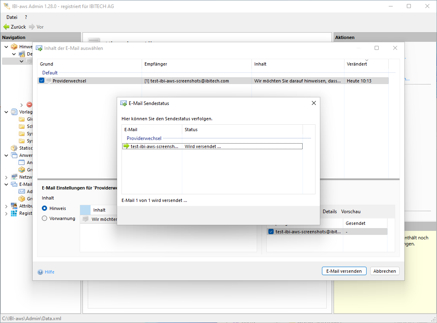Collapse the Vorlagen tree node
This screenshot has height=323, width=437.
click(x=6, y=112)
